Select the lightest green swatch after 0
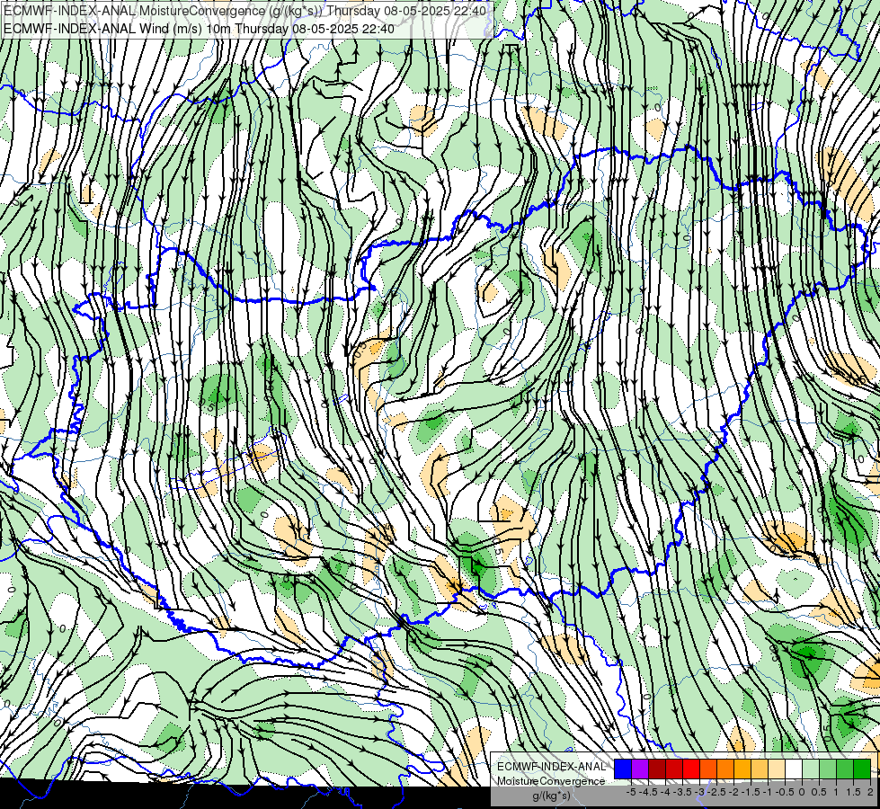Image resolution: width=880 pixels, height=809 pixels. 811,769
